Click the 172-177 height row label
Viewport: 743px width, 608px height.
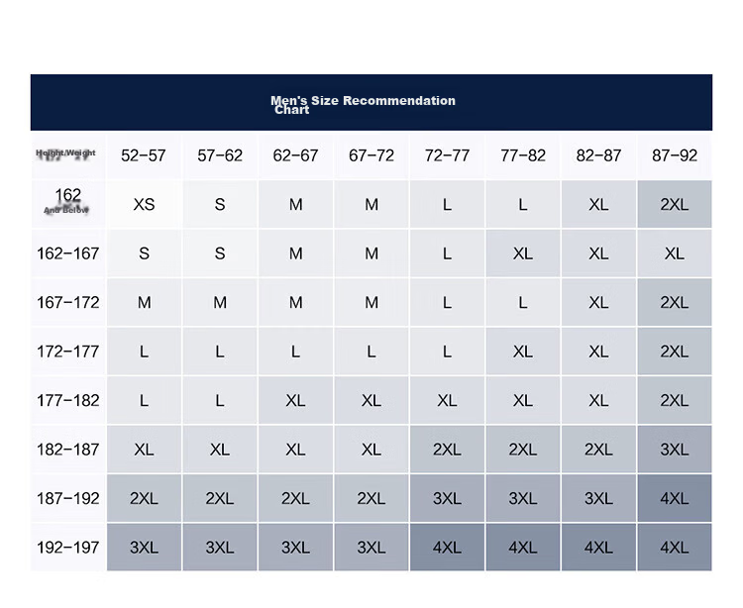tap(68, 352)
